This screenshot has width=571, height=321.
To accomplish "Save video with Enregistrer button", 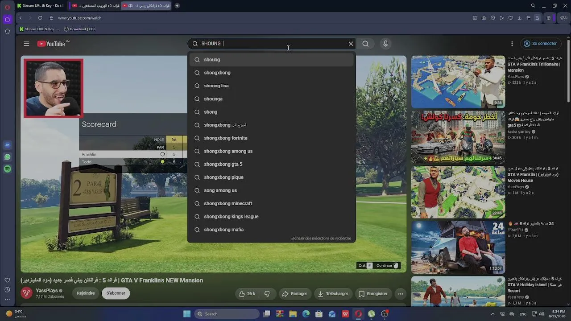I will coord(373,294).
